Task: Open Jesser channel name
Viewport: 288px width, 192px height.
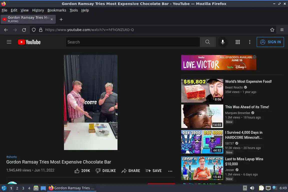Action: [x=229, y=170]
